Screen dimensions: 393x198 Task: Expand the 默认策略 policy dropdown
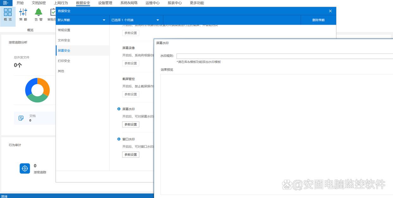click(x=104, y=20)
